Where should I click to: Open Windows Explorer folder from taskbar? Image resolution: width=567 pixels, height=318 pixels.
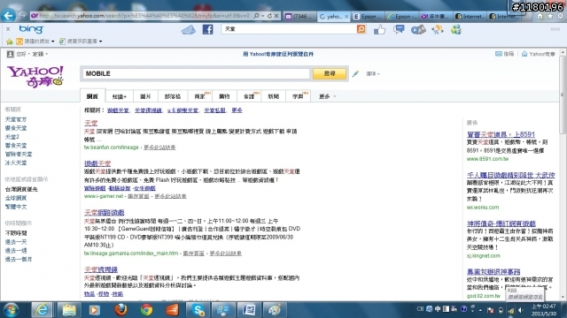(x=69, y=310)
